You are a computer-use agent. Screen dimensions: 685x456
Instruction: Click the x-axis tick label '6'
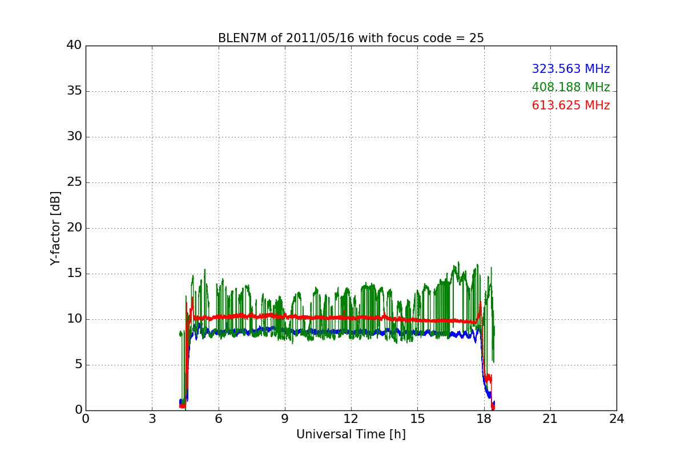[x=219, y=419]
